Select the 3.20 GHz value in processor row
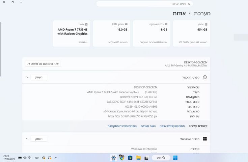Image resolution: width=248 pixels, height=162 pixels. pos(151,92)
